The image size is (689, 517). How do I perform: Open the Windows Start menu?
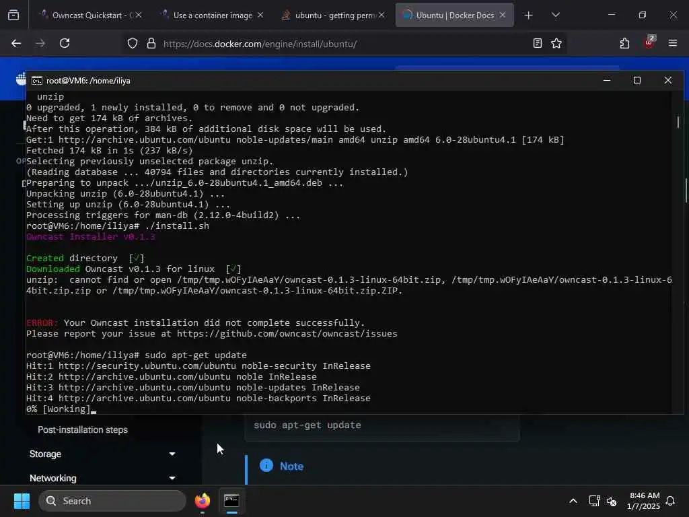22,501
